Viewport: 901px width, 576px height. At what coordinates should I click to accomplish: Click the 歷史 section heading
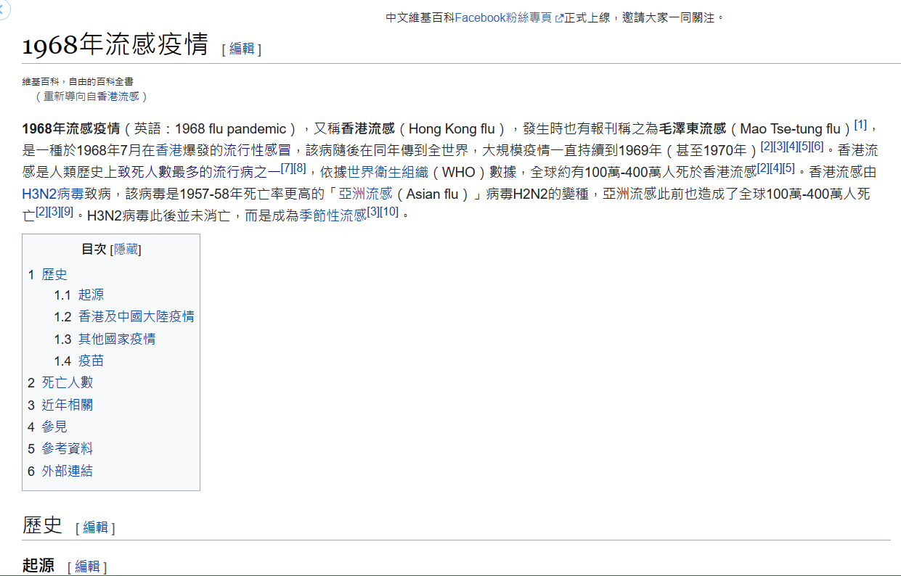(43, 525)
